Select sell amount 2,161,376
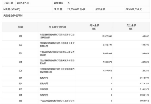 pyautogui.click(x=144, y=89)
